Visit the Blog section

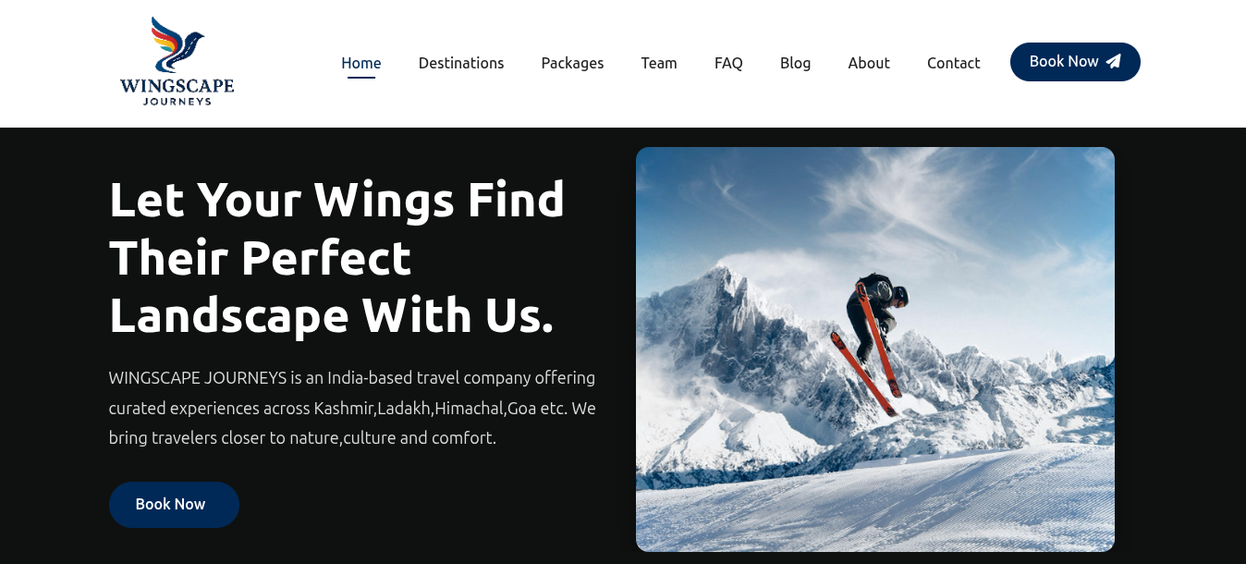coord(795,63)
